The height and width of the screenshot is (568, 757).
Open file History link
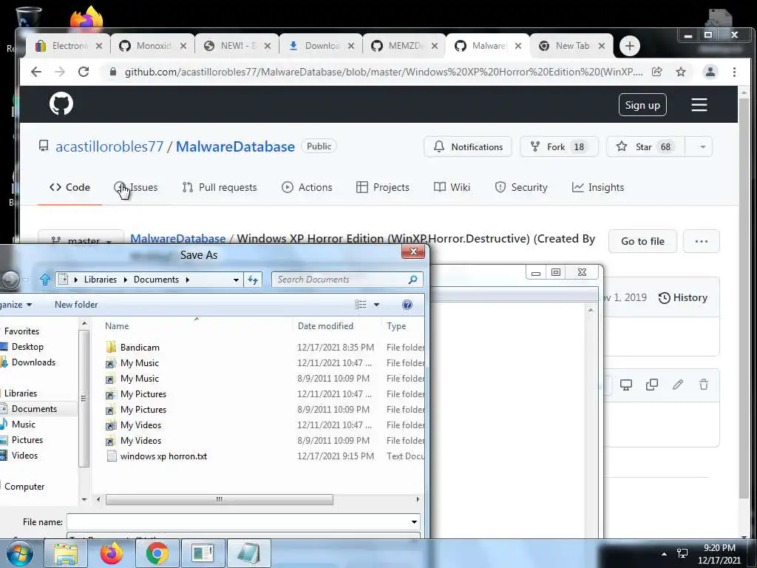[683, 297]
